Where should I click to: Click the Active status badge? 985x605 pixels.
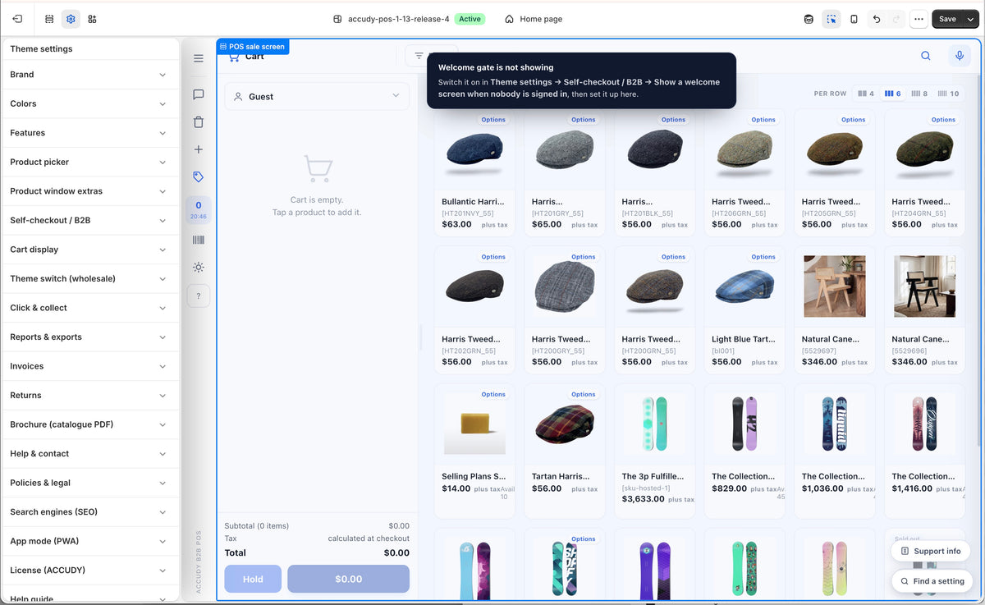click(470, 19)
